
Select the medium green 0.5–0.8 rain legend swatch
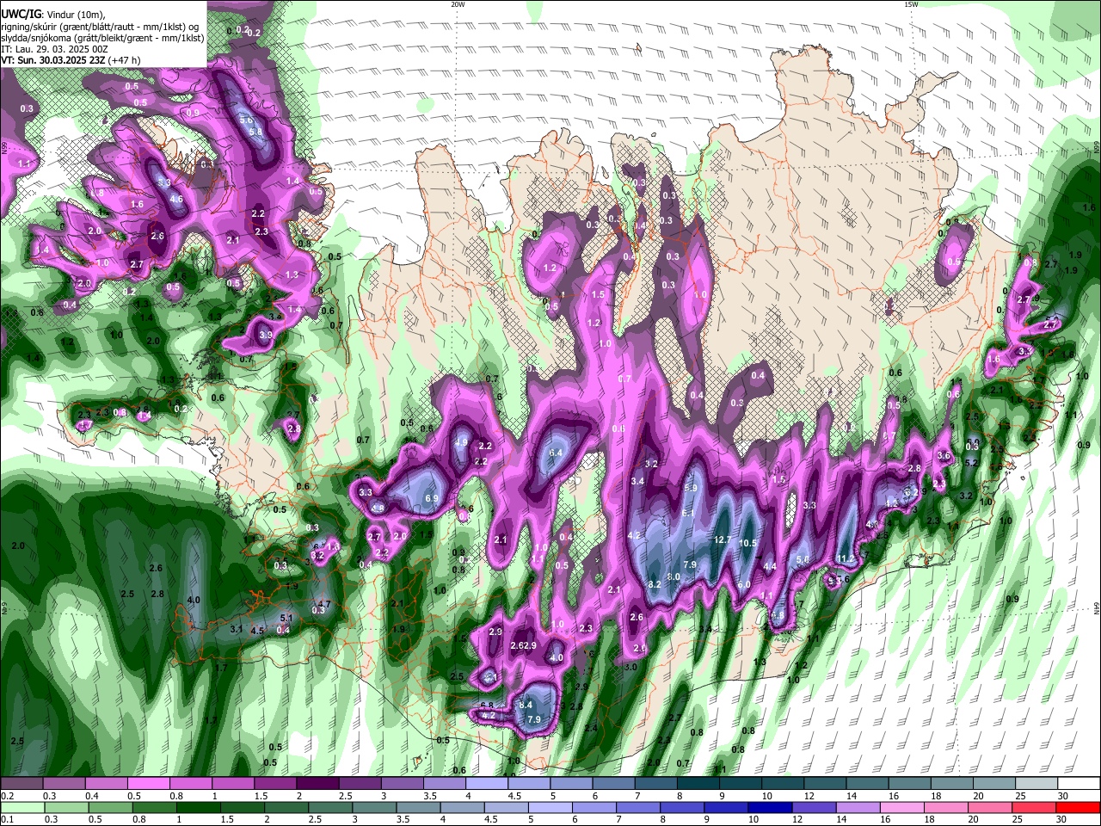point(110,807)
